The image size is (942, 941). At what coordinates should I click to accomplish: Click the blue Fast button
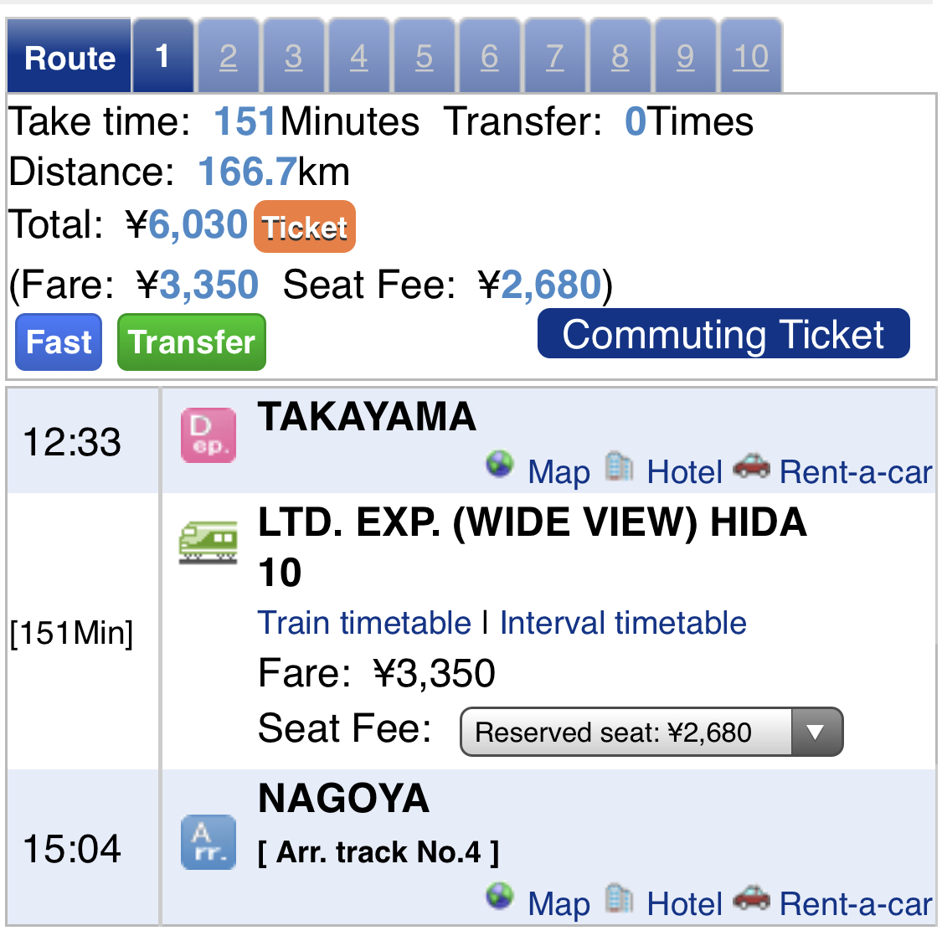click(59, 342)
